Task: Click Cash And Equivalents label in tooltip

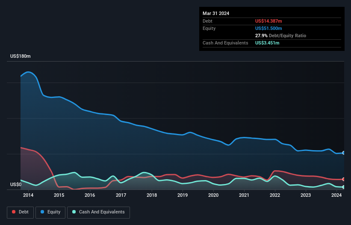Action: pyautogui.click(x=225, y=43)
